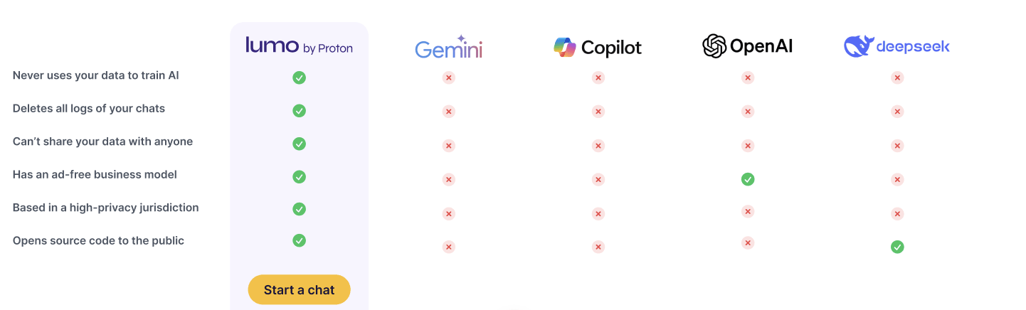Click Deepseek's green check for open source code

tap(897, 247)
